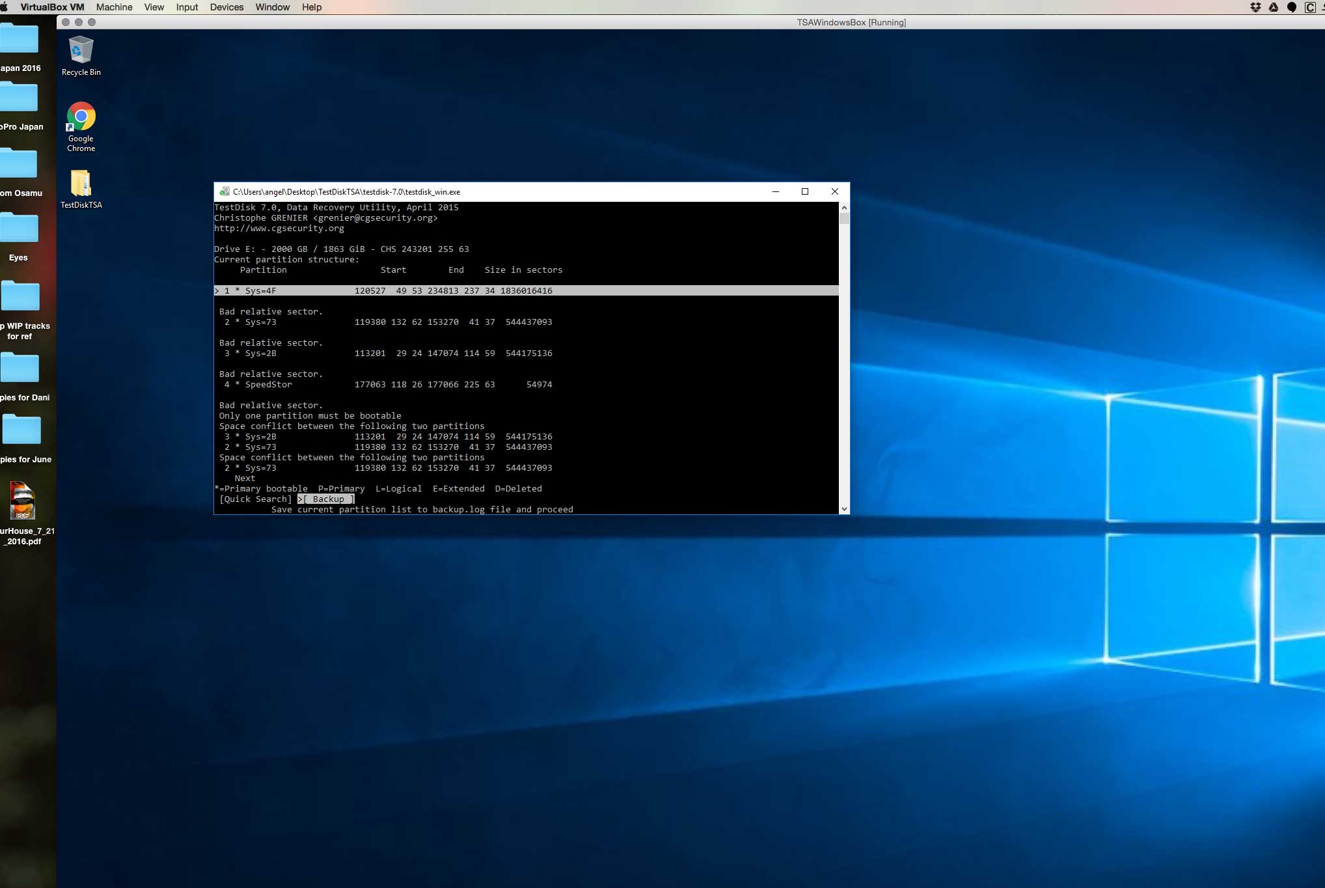Select partition 2 Sys=73 entry
Viewport: 1325px width, 888px height.
coord(385,321)
